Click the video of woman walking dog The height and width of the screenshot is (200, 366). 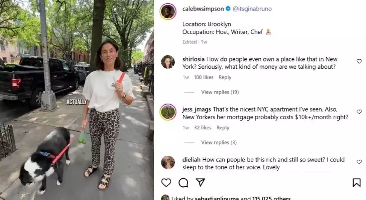click(x=77, y=100)
